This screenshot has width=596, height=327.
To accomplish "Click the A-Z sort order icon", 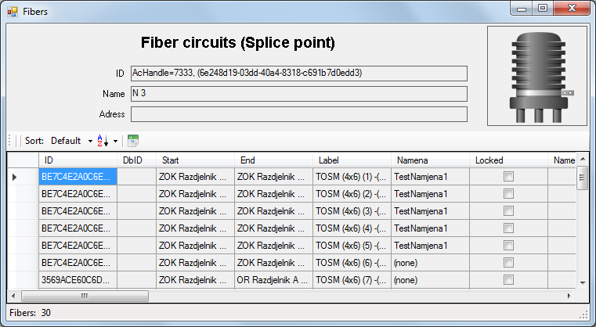I will pyautogui.click(x=103, y=141).
